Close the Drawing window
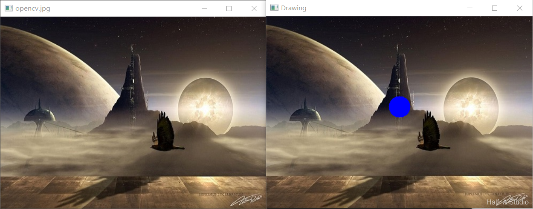 520,8
